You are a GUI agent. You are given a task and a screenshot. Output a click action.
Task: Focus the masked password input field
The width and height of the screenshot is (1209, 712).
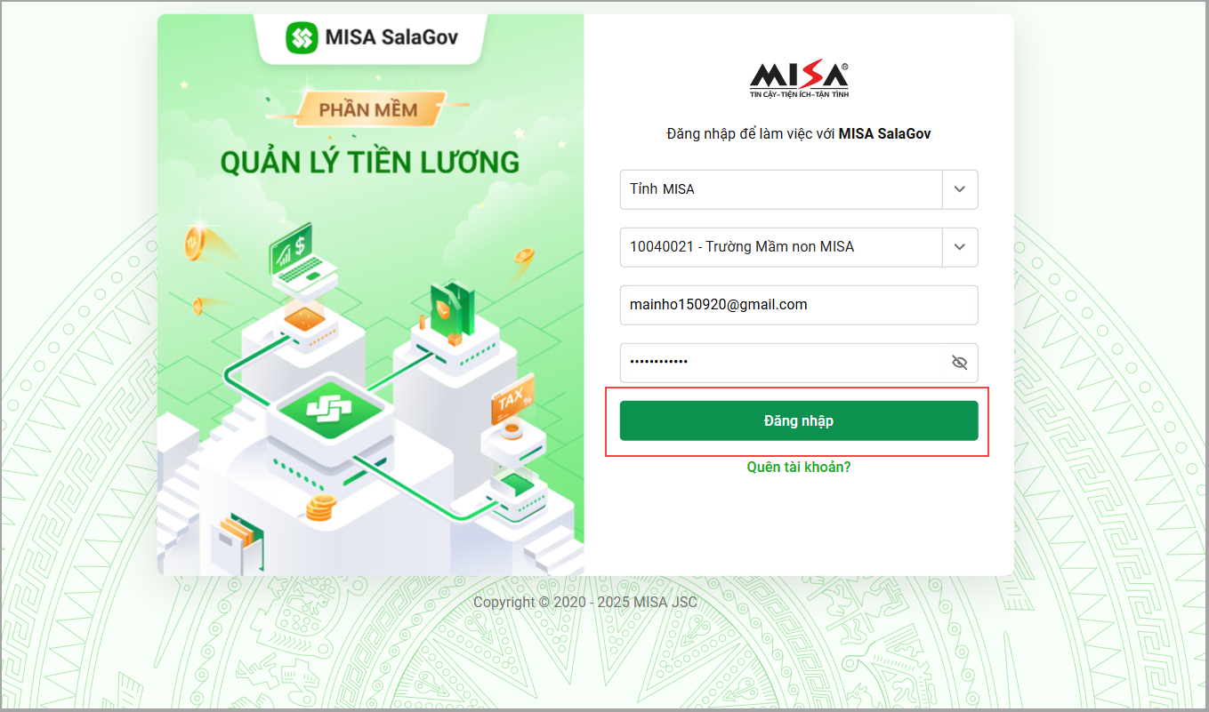tap(799, 363)
